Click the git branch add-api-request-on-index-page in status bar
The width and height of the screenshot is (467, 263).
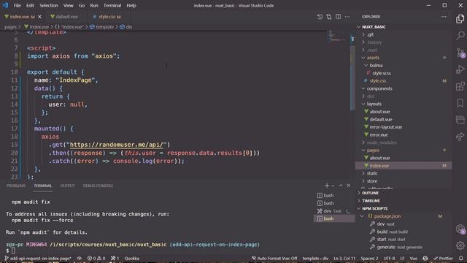coord(38,258)
